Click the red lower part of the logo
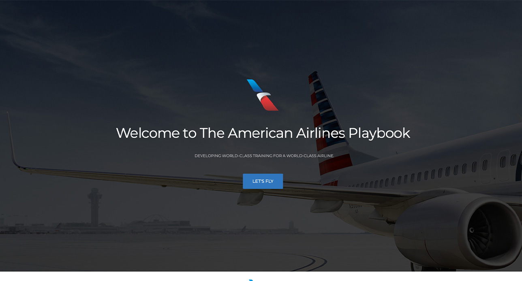Viewport: 522px width, 281px height. coord(269,104)
